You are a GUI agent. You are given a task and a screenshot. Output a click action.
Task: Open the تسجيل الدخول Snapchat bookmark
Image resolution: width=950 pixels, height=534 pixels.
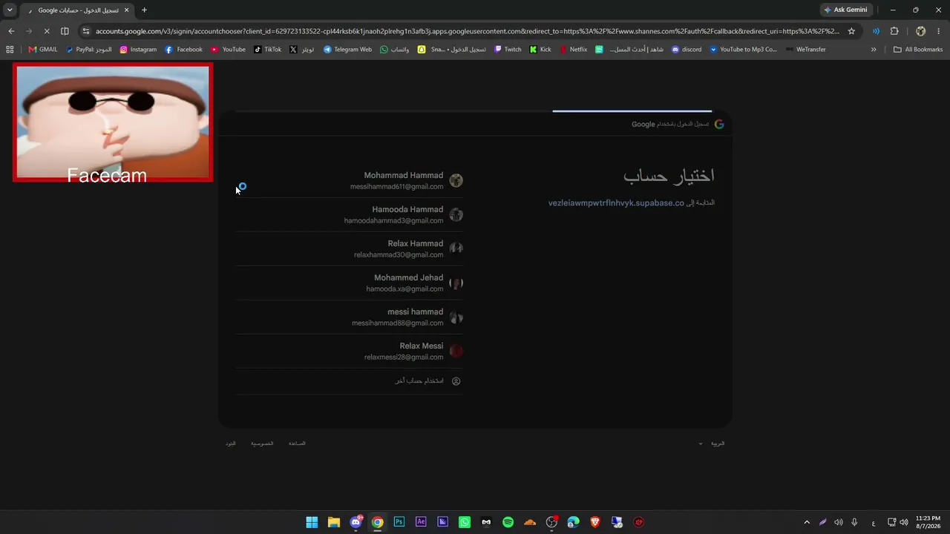[451, 50]
